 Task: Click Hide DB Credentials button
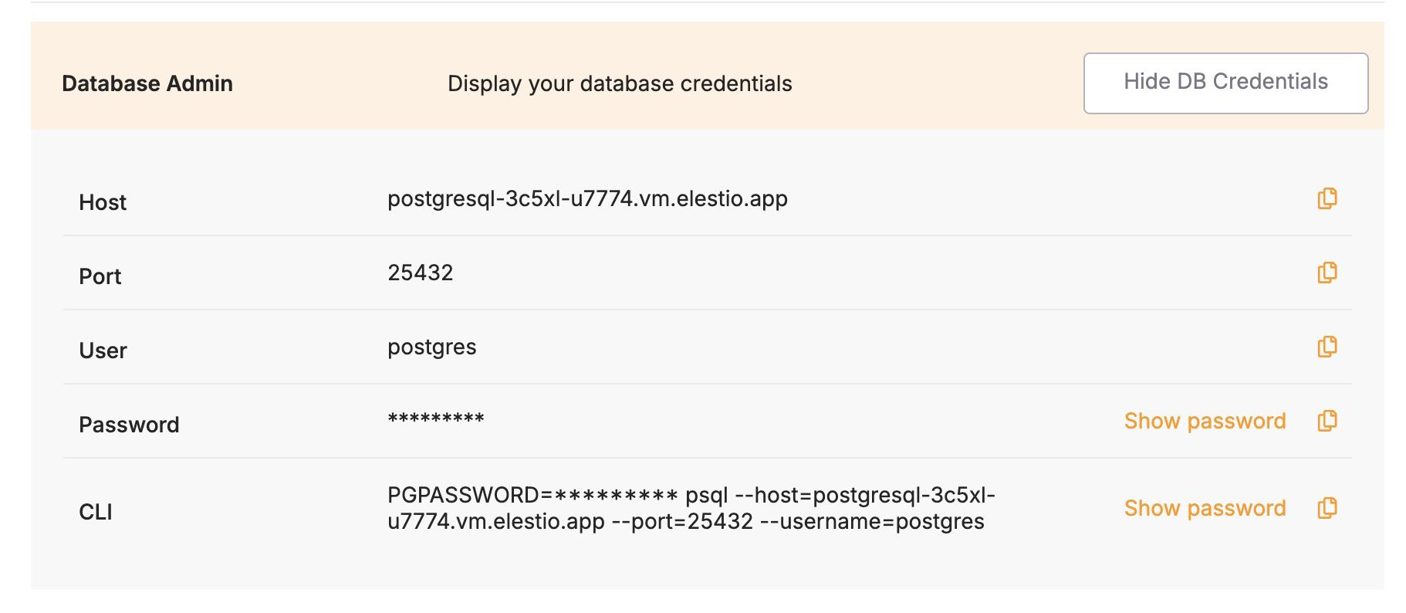(1225, 83)
